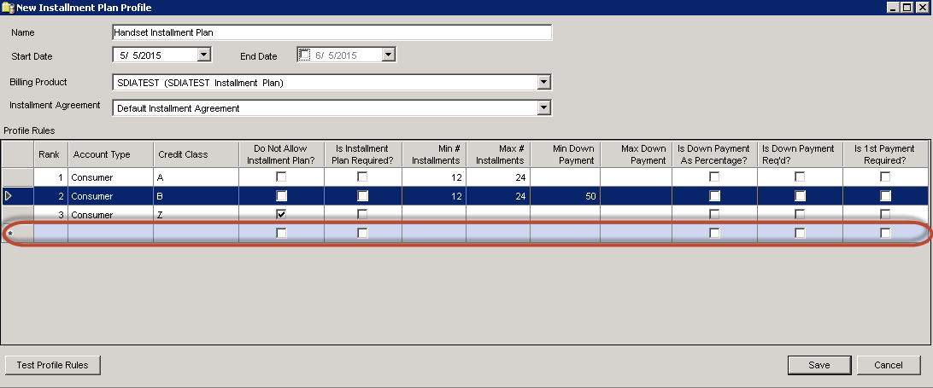Expand the Billing Product dropdown
Image resolution: width=933 pixels, height=388 pixels.
(x=543, y=83)
